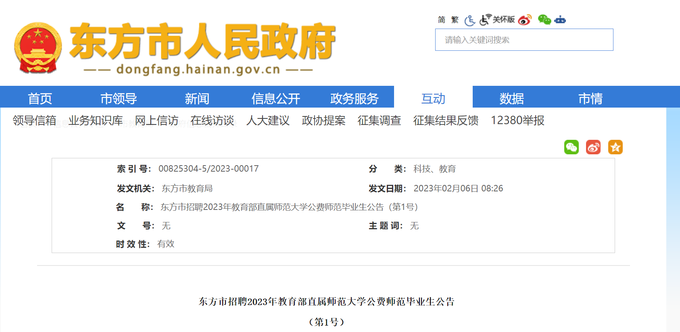Share the article via green WeChat button
The height and width of the screenshot is (332, 680).
pyautogui.click(x=572, y=147)
